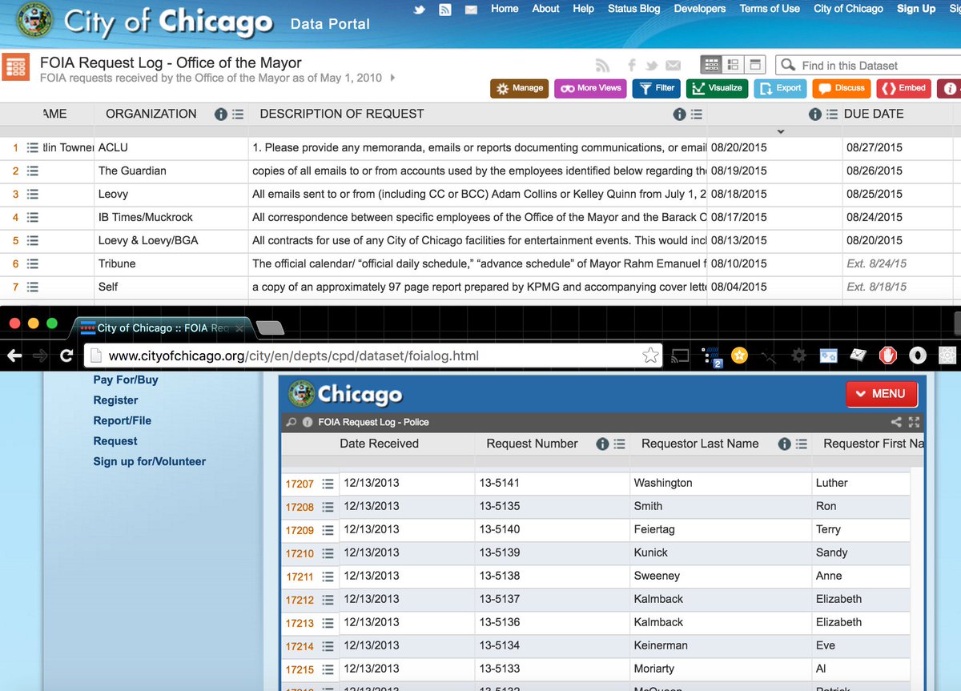Switch to the rich list view

tap(733, 65)
